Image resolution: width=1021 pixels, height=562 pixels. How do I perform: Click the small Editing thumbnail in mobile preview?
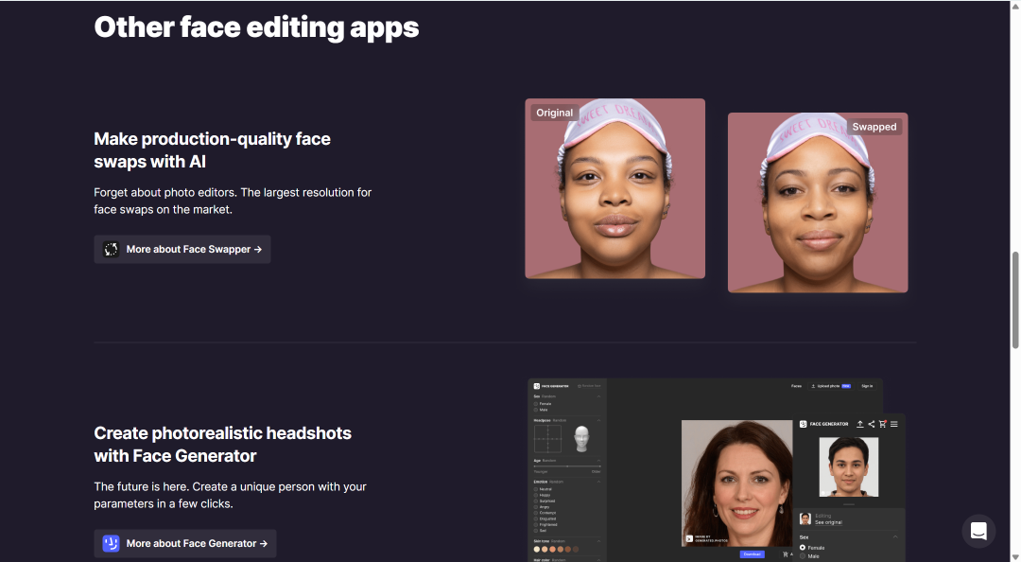805,519
